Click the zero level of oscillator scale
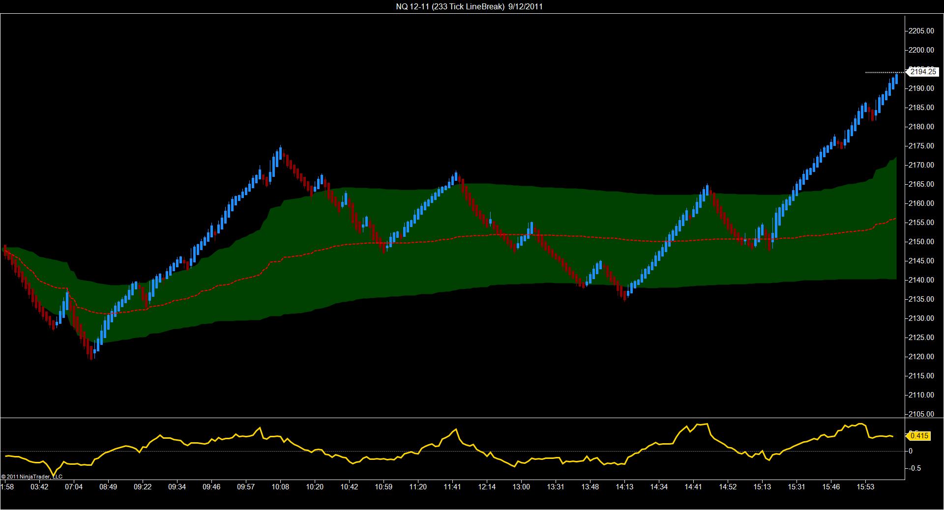Screen dimensions: 944x510 coord(911,451)
